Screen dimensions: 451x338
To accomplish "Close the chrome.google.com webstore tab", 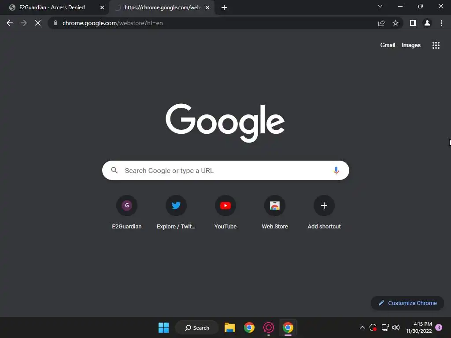I will 207,7.
